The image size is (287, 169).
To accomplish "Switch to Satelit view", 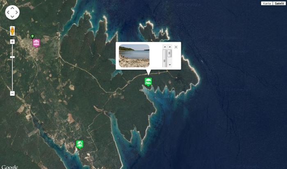I will point(279,3).
